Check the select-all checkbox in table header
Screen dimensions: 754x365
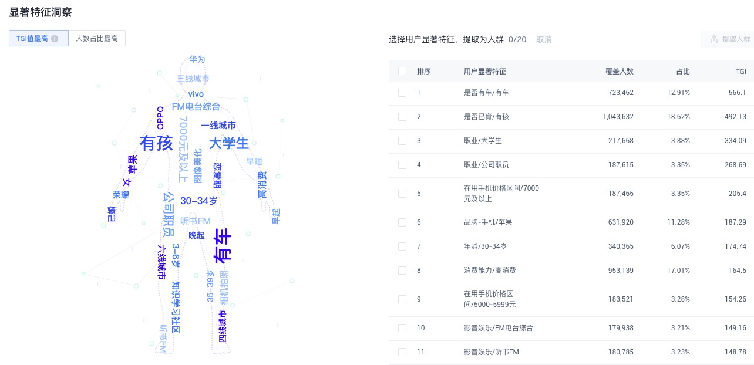pyautogui.click(x=402, y=70)
